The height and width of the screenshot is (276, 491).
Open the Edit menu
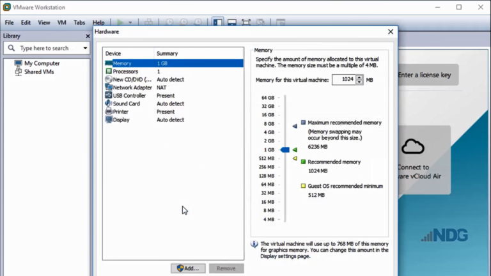26,22
